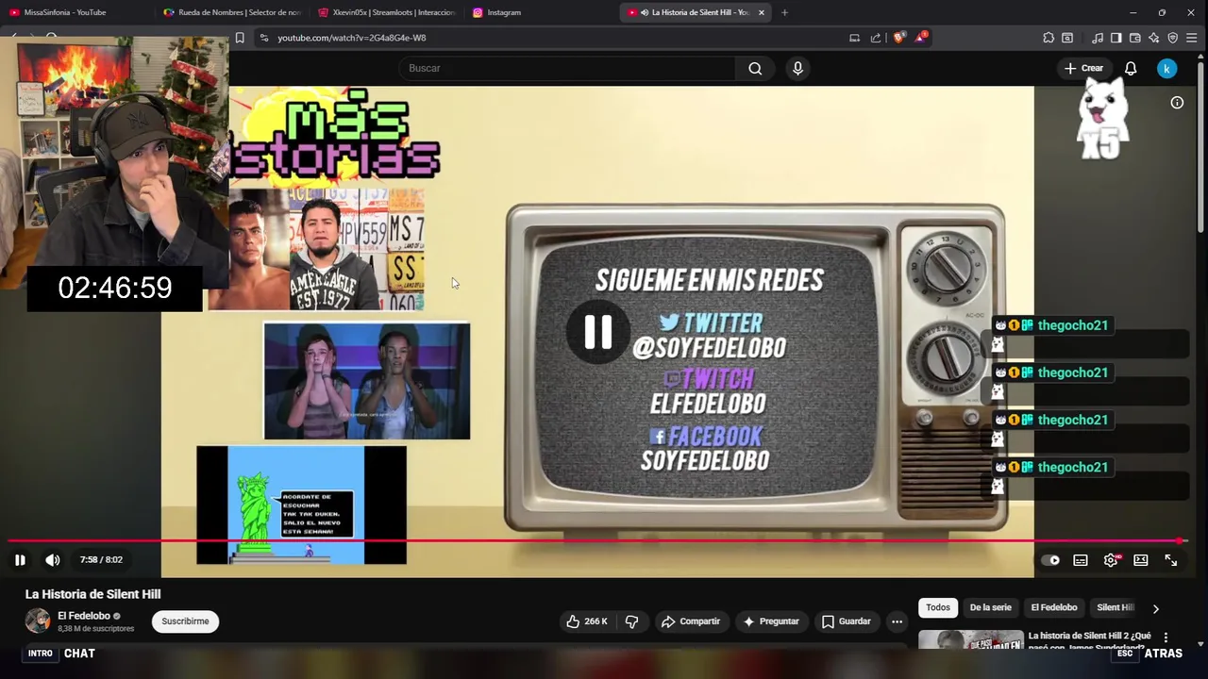Image resolution: width=1208 pixels, height=679 pixels.
Task: Open the Crear menu
Action: (x=1083, y=68)
